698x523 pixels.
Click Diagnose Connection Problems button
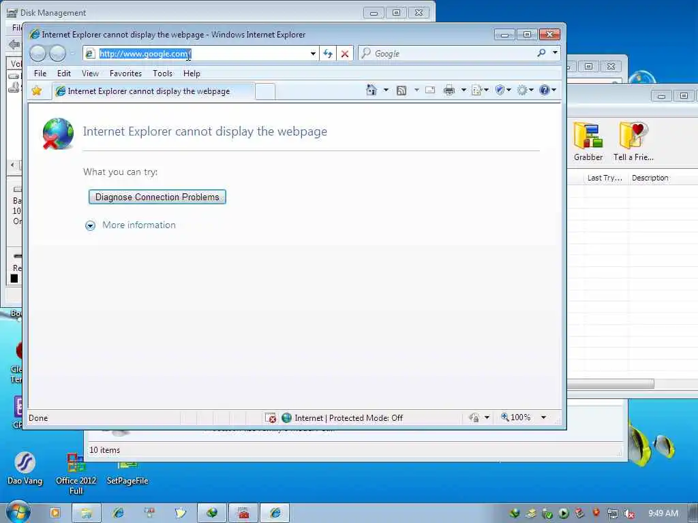point(157,197)
